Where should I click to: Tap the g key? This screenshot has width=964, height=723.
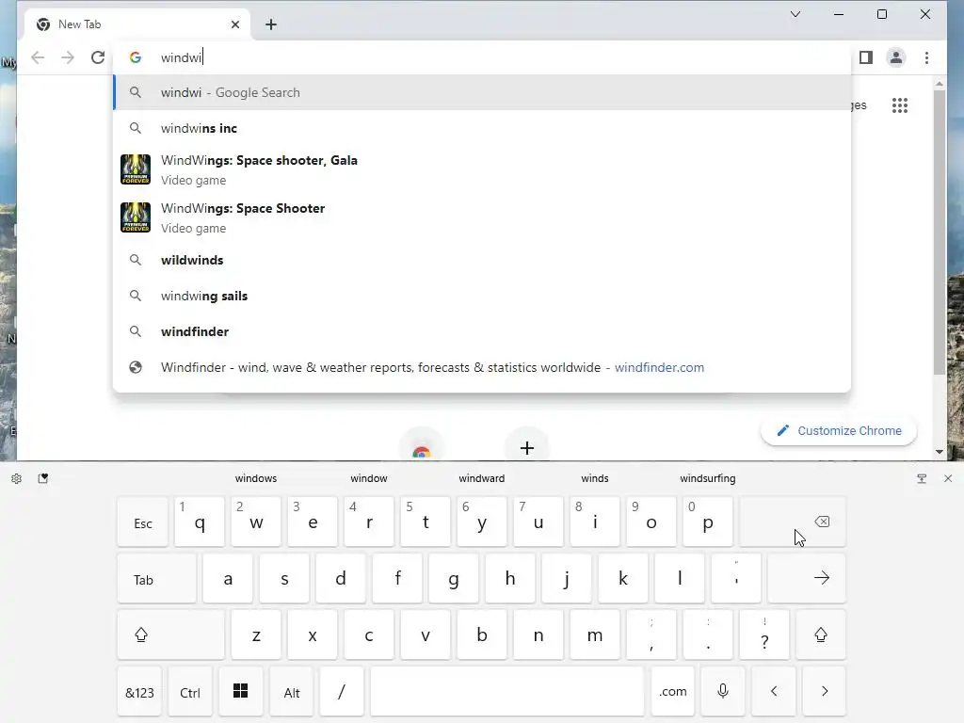454,579
